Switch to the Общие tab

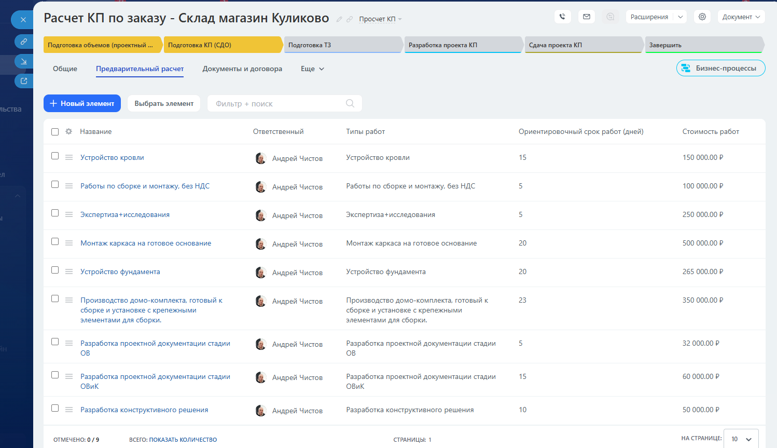point(65,69)
